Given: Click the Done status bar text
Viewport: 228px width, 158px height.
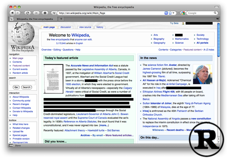Looking at the screenshot, I should pyautogui.click(x=18, y=146).
